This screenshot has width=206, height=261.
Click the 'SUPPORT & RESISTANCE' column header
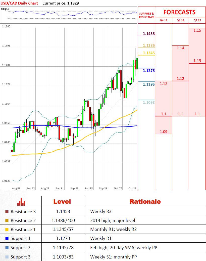(x=146, y=15)
